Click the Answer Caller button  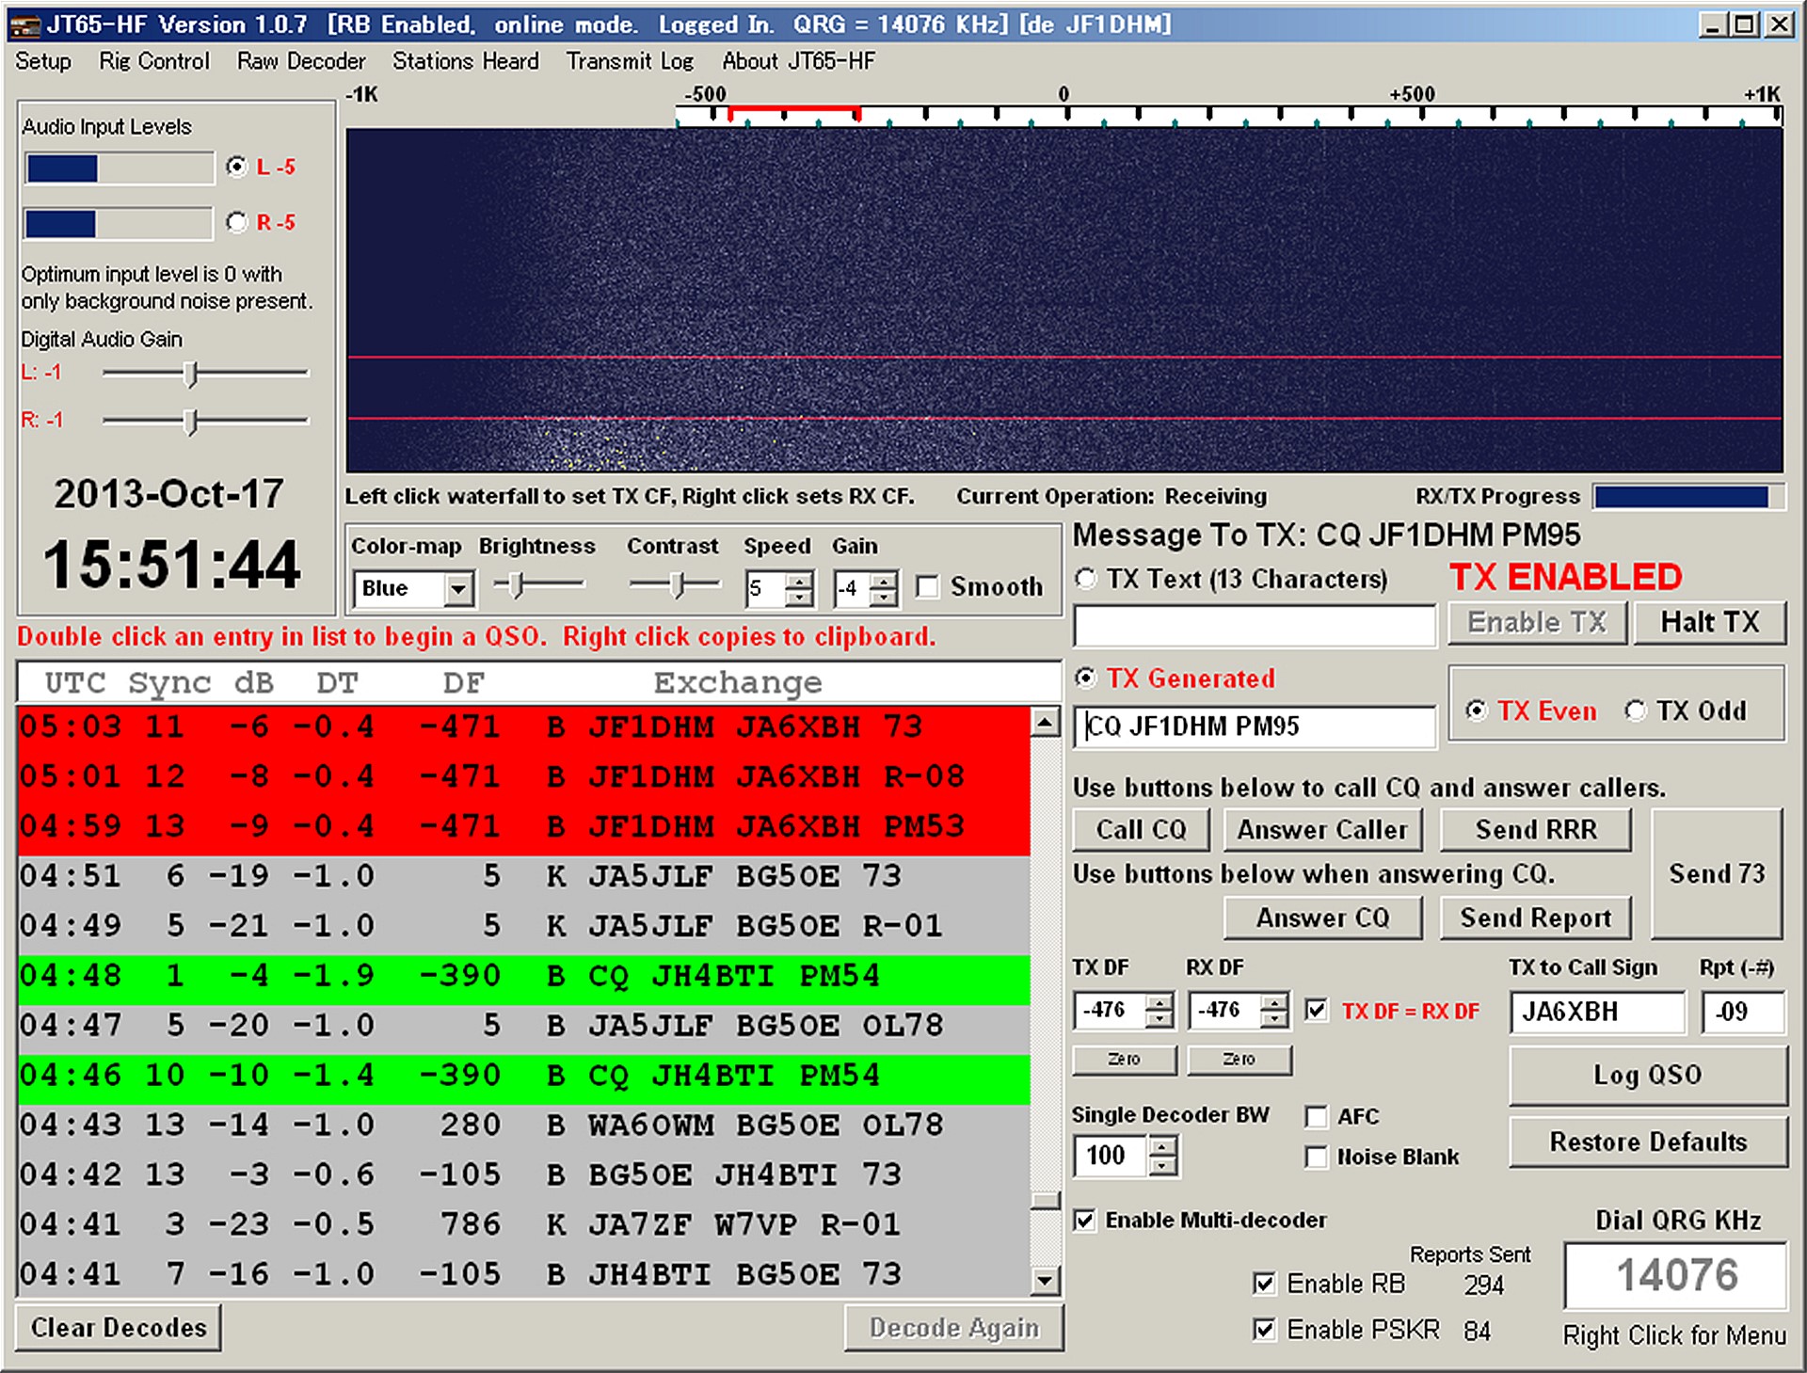tap(1322, 830)
